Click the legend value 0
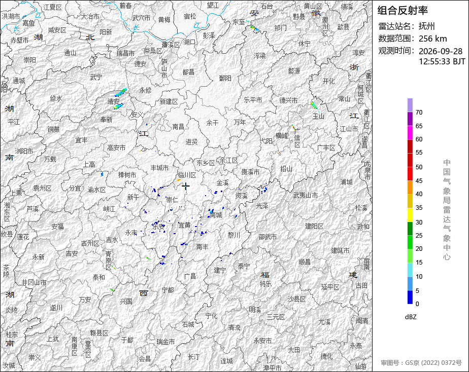The image size is (469, 372). [x=417, y=304]
